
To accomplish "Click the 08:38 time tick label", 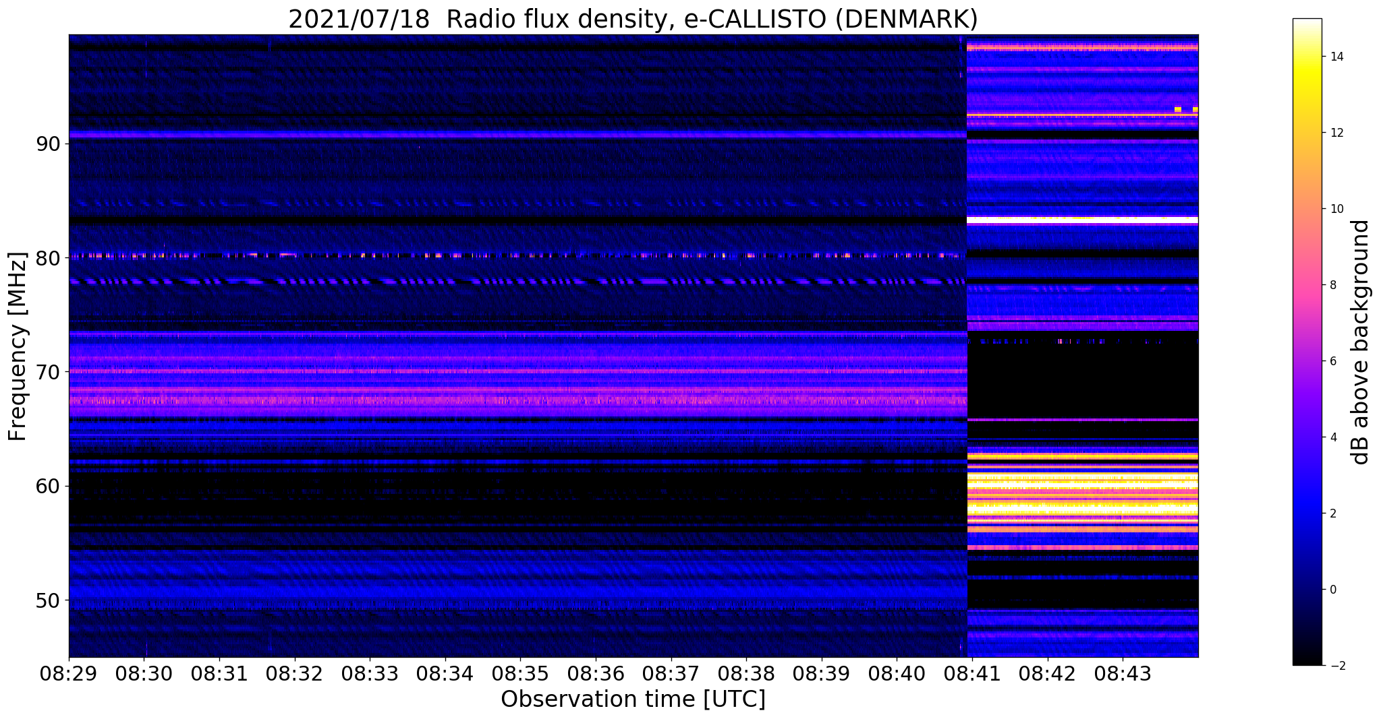I will point(746,673).
